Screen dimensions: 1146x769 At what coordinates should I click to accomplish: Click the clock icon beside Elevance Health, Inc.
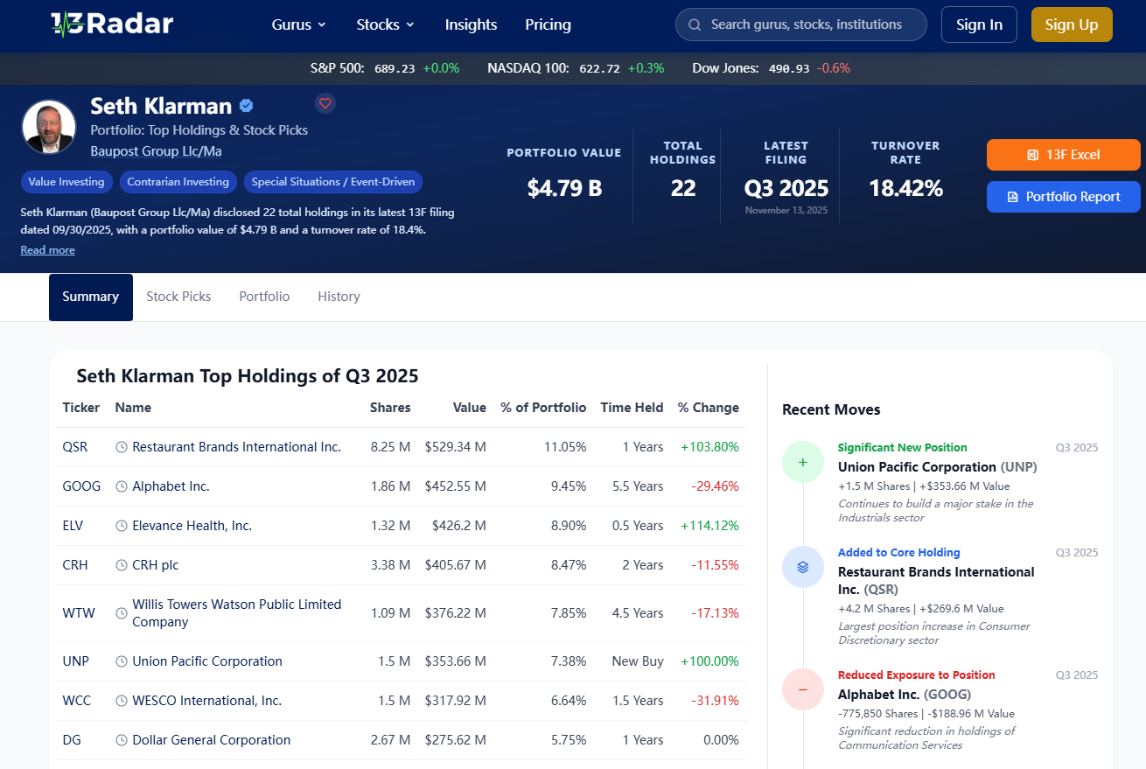(122, 526)
